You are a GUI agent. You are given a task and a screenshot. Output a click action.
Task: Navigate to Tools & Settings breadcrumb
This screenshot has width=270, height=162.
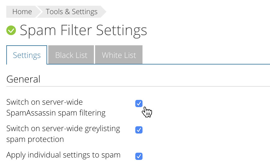[x=71, y=12]
